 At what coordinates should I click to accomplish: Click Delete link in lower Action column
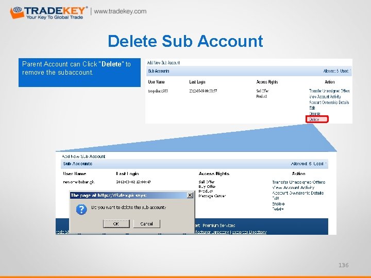pyautogui.click(x=278, y=209)
